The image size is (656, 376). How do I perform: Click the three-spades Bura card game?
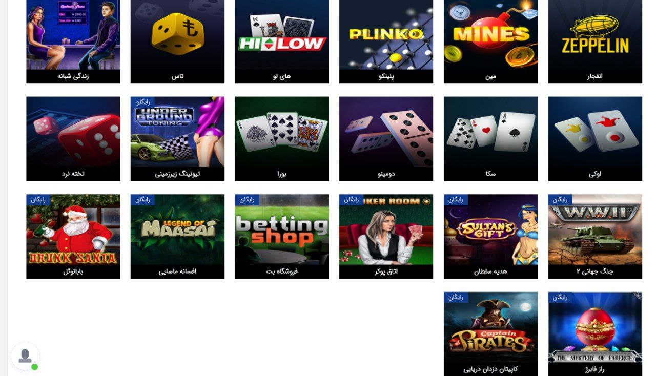tap(282, 139)
